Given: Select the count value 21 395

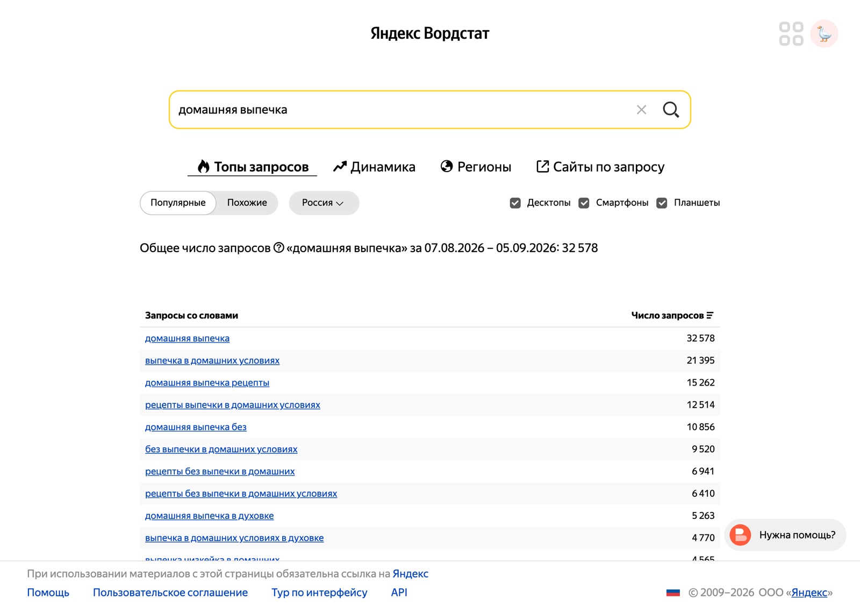Looking at the screenshot, I should pos(700,360).
